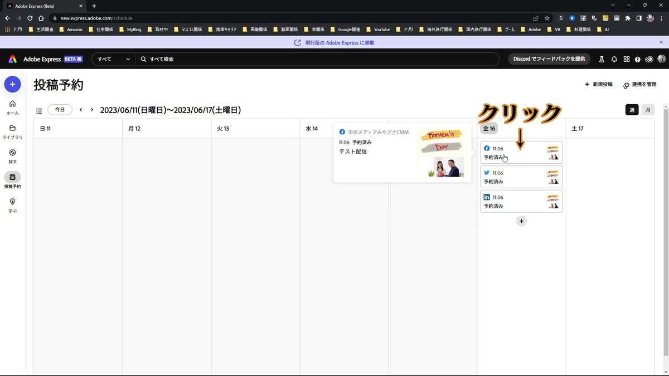The height and width of the screenshot is (376, 669).
Task: Click Discord でフィードバックを提供 button
Action: tap(549, 59)
